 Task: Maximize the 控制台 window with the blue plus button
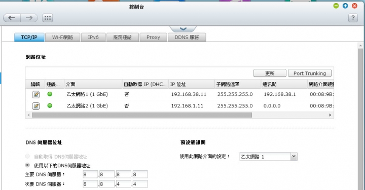tap(345, 6)
